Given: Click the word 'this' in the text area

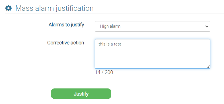Looking at the screenshot, I should click(x=102, y=44).
